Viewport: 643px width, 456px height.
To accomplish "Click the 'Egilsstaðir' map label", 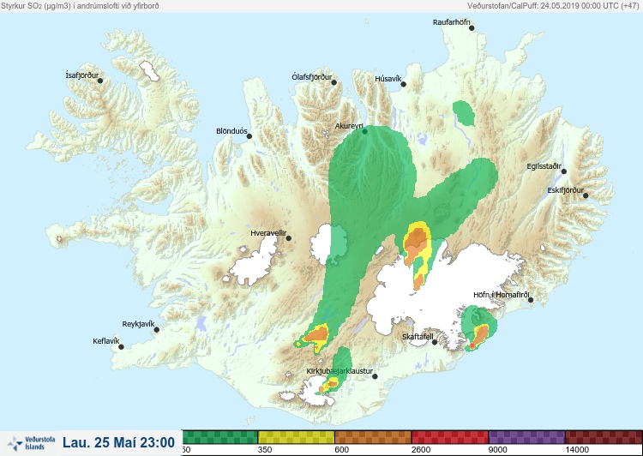I will [544, 166].
